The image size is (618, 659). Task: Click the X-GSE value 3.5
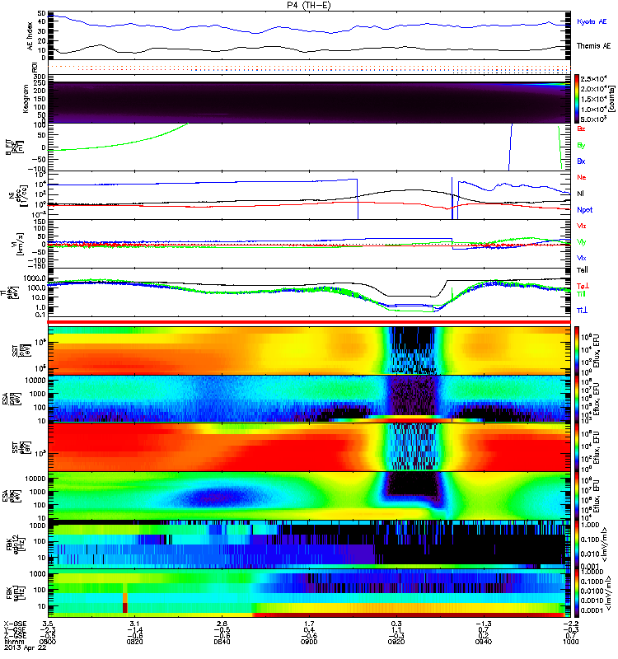point(48,624)
